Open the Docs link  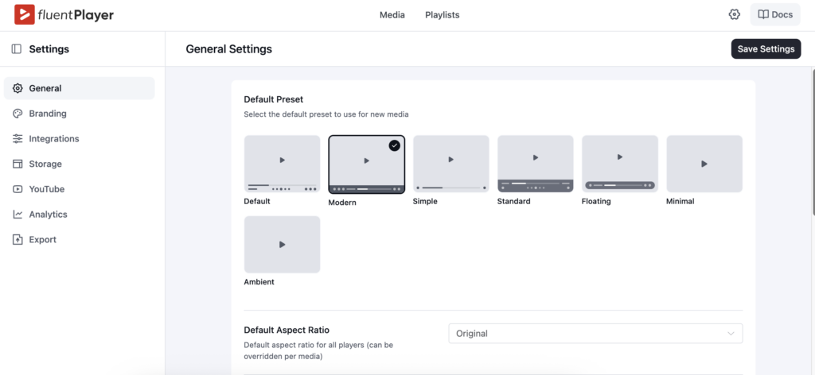click(x=775, y=14)
